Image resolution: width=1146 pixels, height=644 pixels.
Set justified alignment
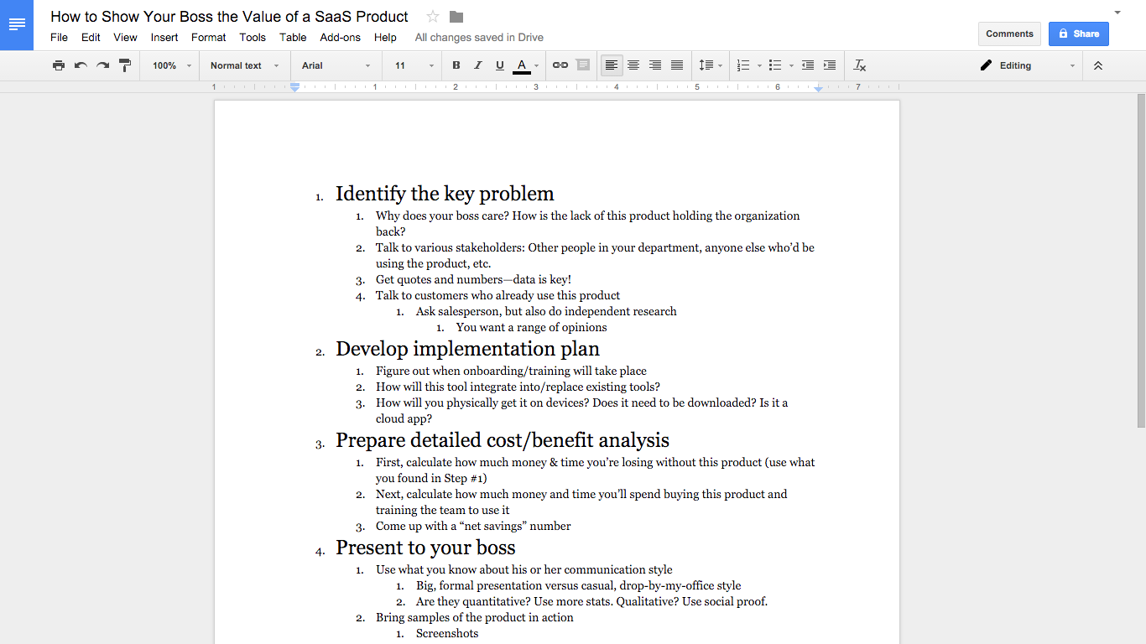(x=677, y=65)
